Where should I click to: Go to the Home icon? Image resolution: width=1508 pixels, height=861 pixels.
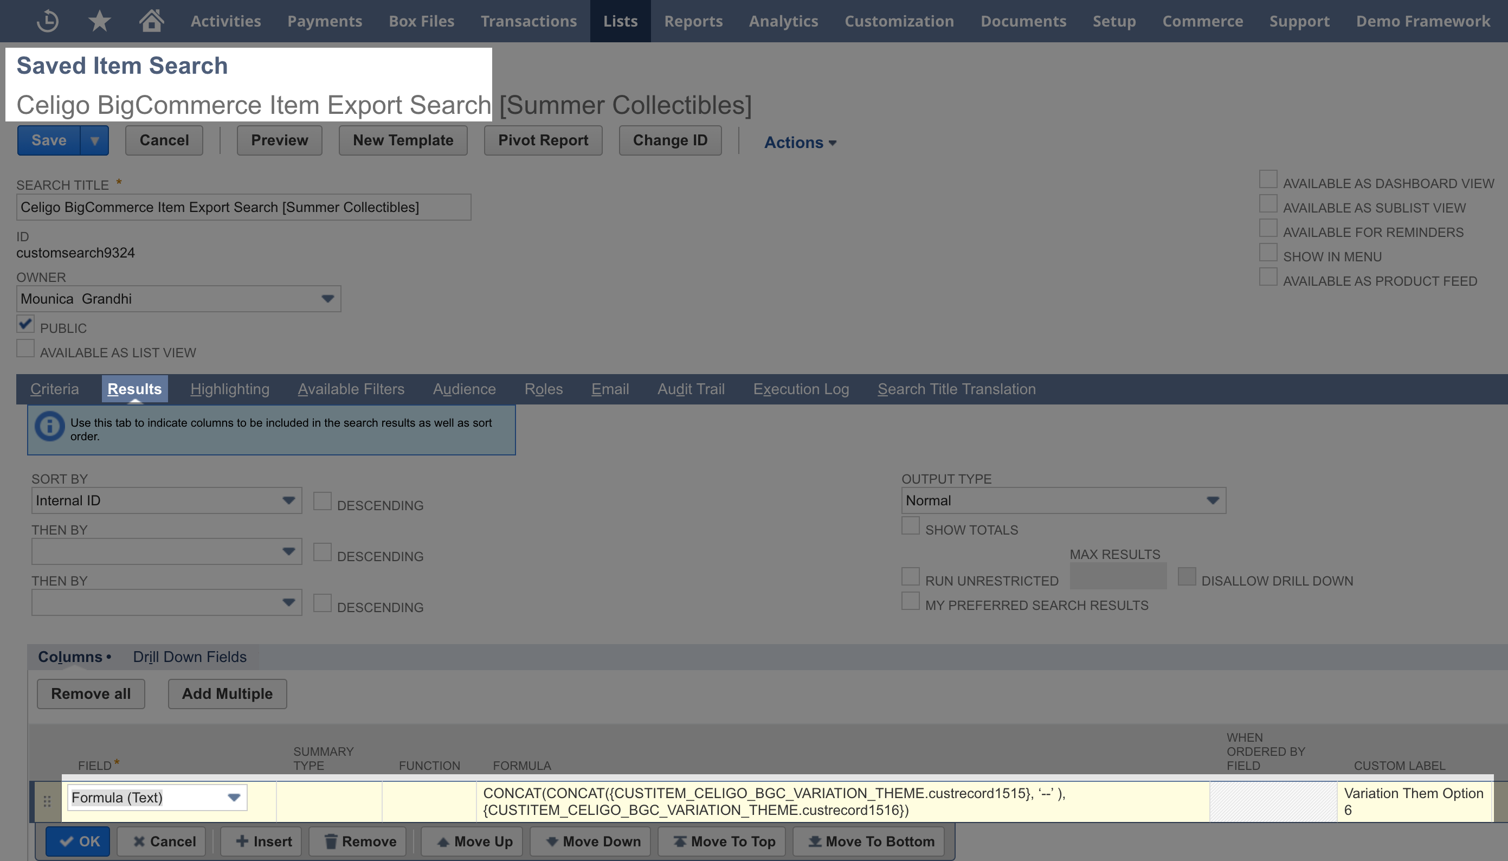(151, 20)
